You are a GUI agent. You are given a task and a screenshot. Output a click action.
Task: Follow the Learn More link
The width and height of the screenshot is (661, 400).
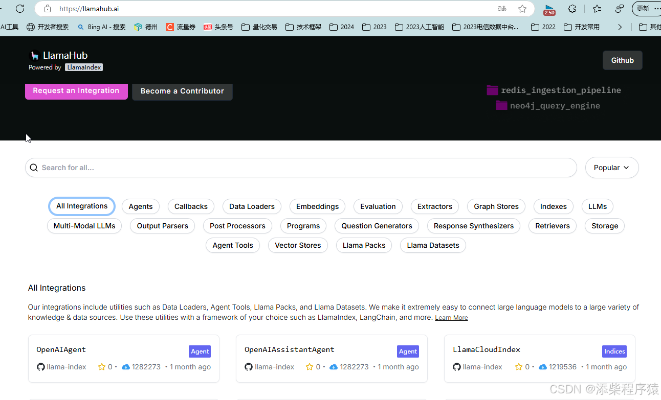[x=451, y=318]
